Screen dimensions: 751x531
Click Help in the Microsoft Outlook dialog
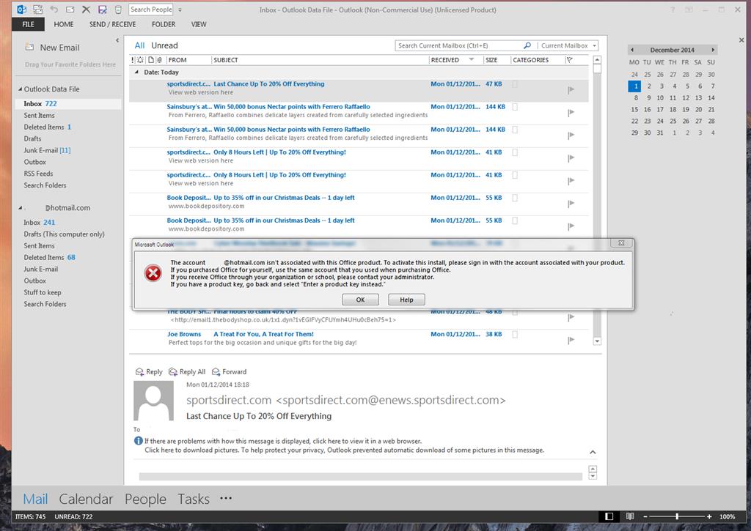point(406,300)
